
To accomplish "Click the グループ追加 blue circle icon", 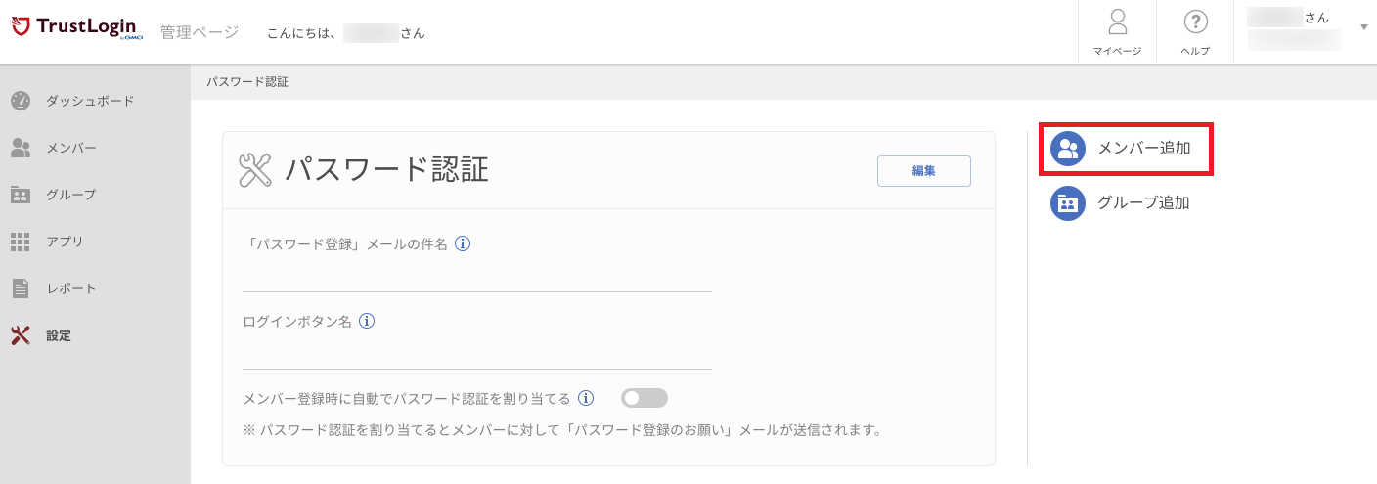I will pyautogui.click(x=1068, y=203).
